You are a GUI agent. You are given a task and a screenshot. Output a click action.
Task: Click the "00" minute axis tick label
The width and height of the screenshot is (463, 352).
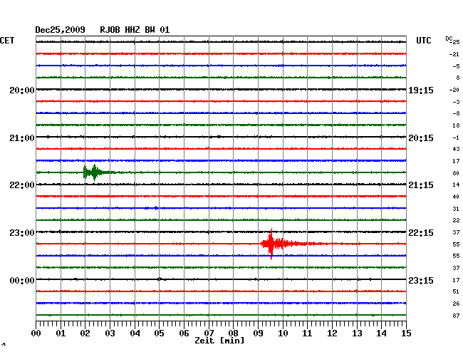(x=36, y=333)
